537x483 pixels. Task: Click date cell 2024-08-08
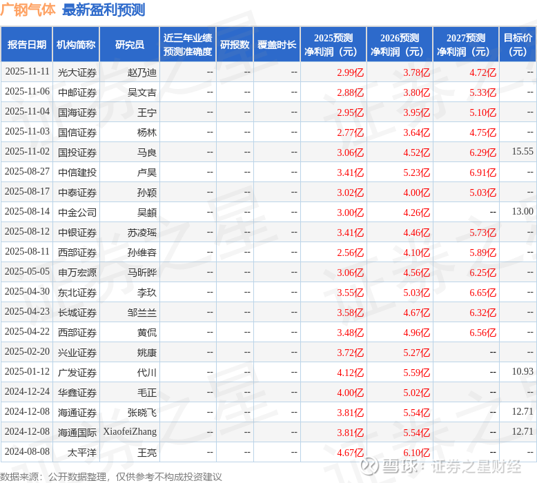(28, 452)
